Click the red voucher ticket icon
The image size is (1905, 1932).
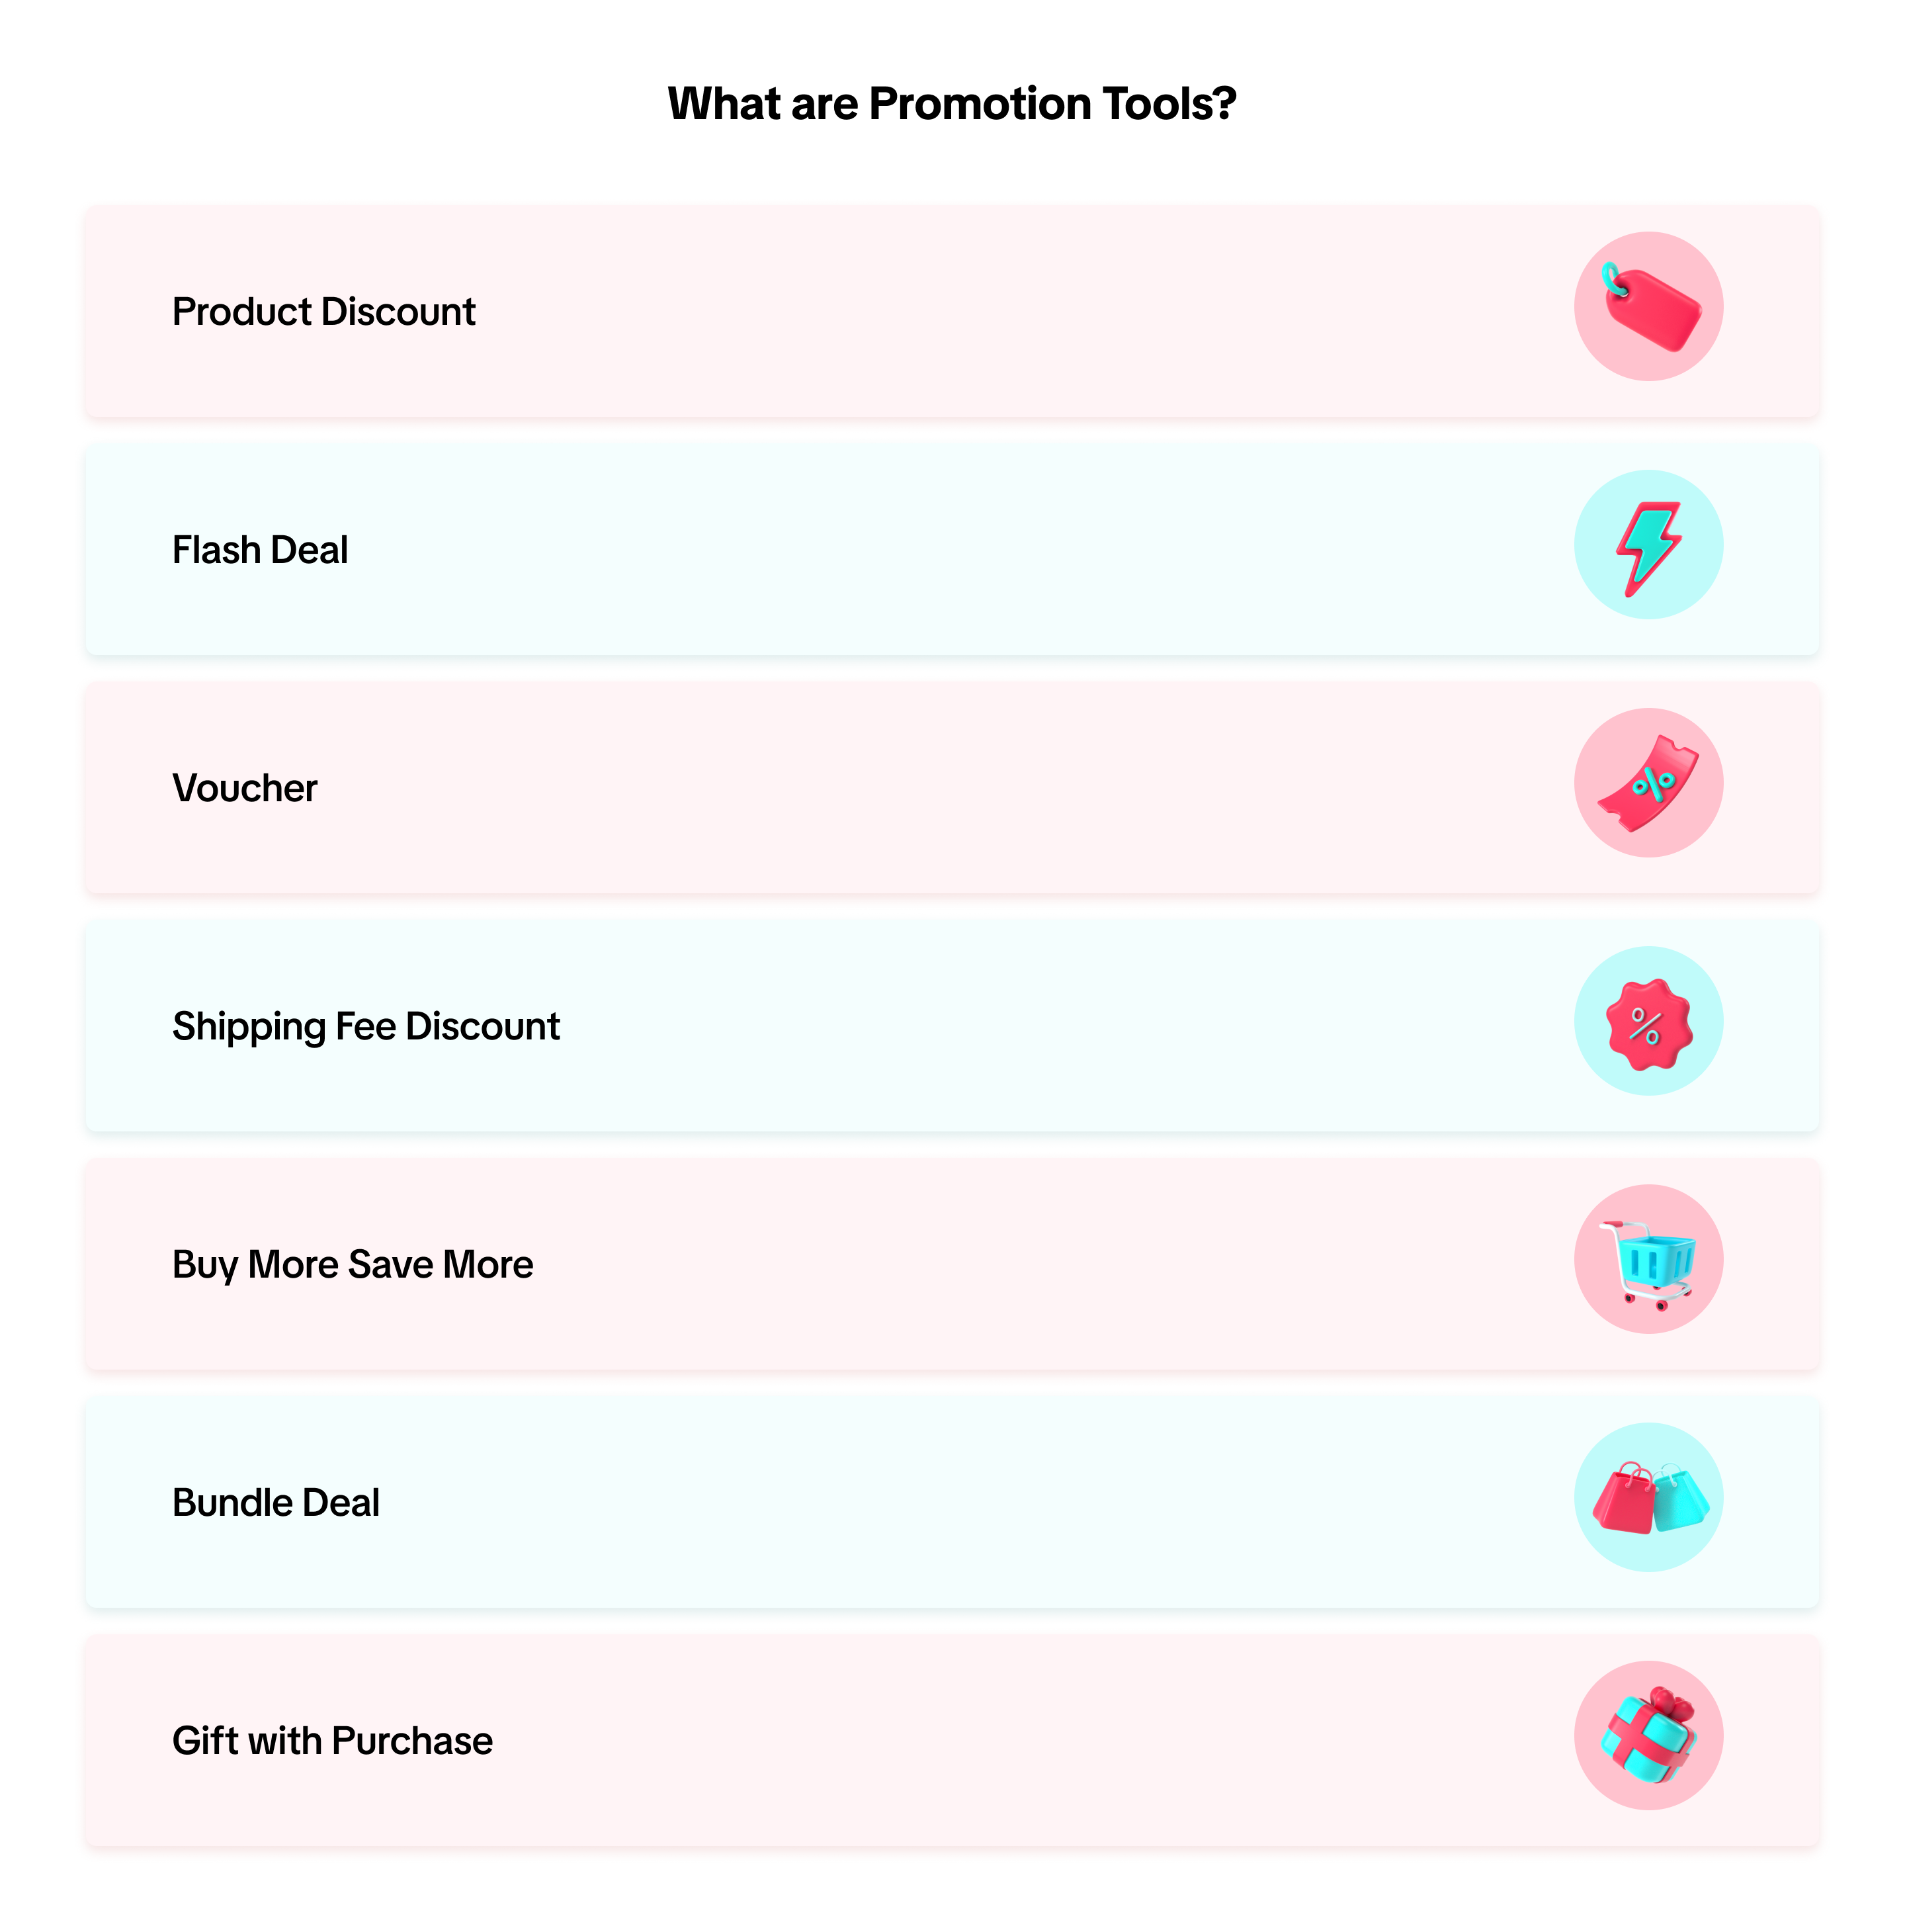(1648, 784)
